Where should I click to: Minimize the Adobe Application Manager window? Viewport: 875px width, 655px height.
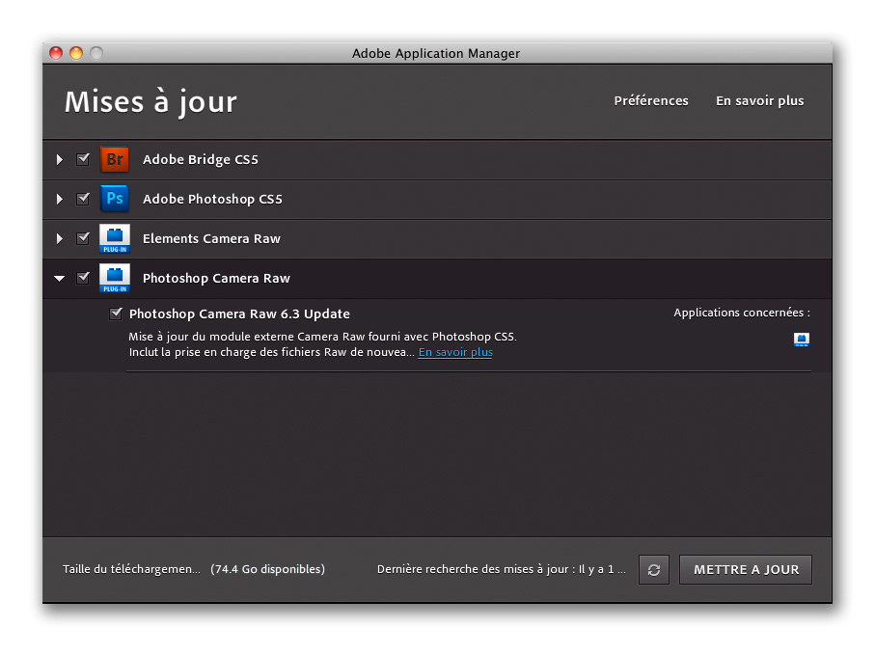[76, 53]
